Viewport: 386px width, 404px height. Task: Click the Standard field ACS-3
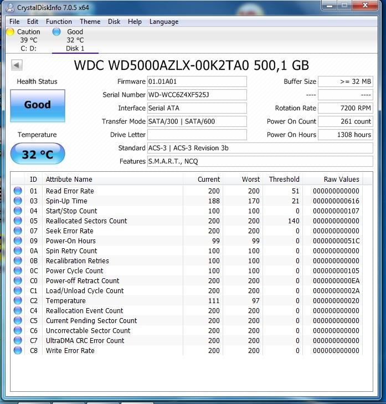pyautogui.click(x=260, y=148)
